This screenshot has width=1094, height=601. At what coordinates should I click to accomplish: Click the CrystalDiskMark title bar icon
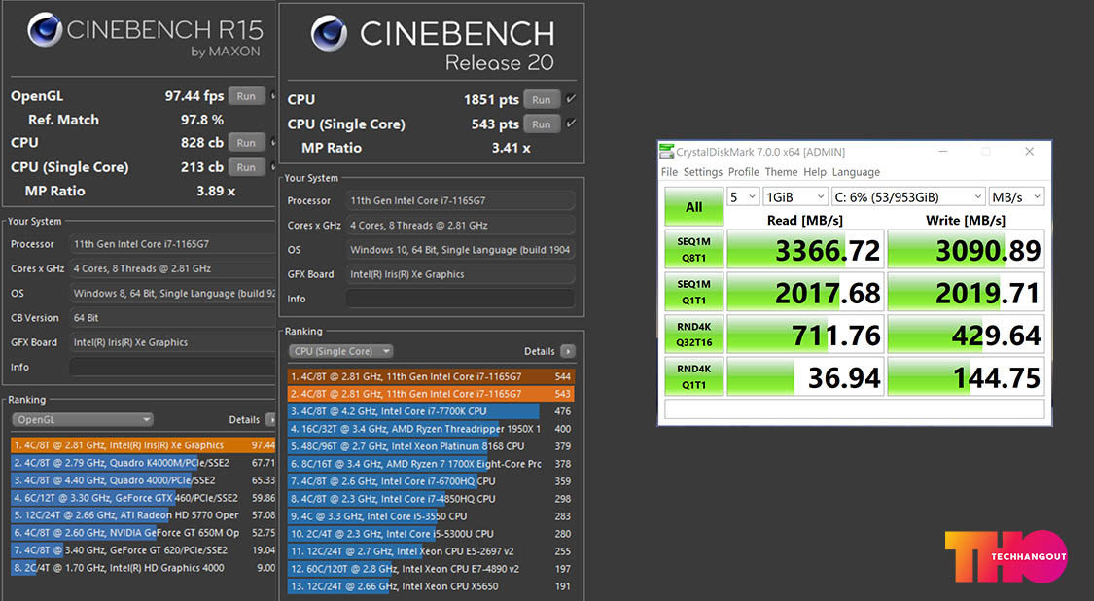[667, 152]
